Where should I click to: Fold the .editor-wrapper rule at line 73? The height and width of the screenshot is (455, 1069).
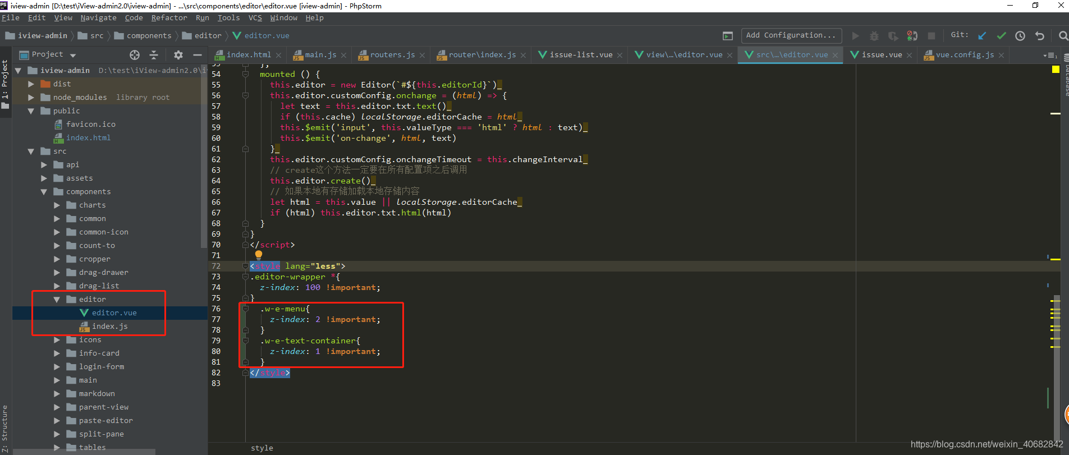point(245,277)
